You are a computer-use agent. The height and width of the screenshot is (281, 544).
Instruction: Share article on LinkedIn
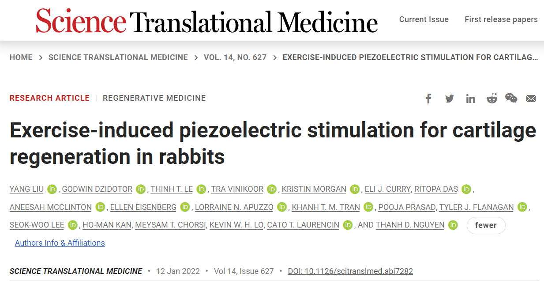click(471, 99)
